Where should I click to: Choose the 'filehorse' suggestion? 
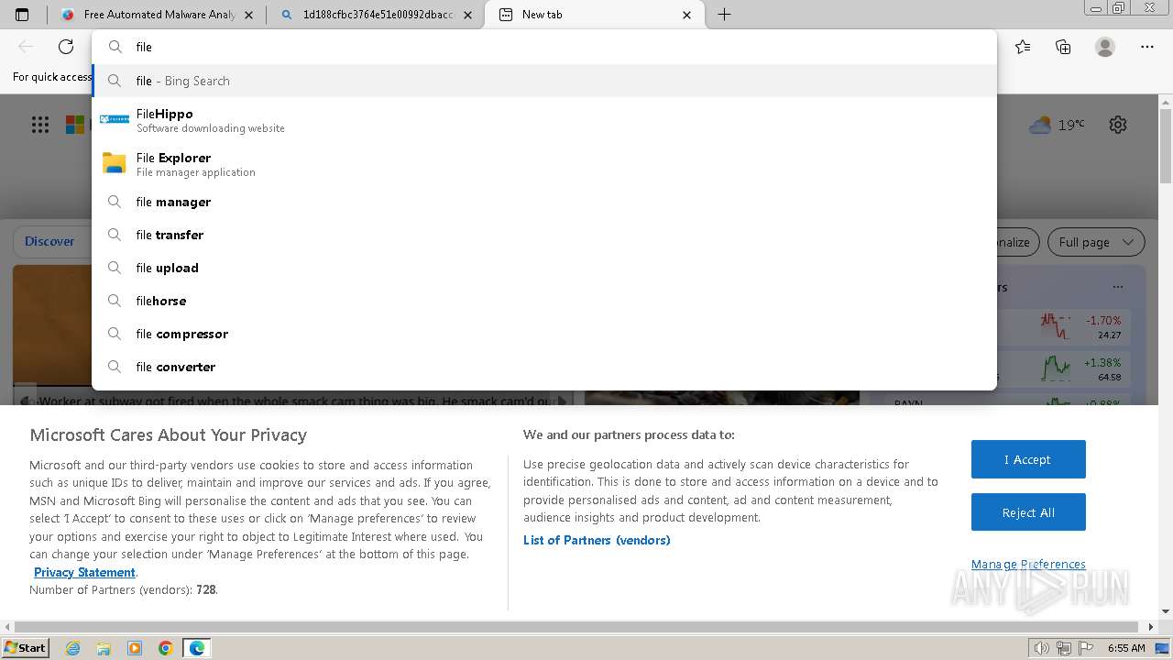tap(544, 301)
